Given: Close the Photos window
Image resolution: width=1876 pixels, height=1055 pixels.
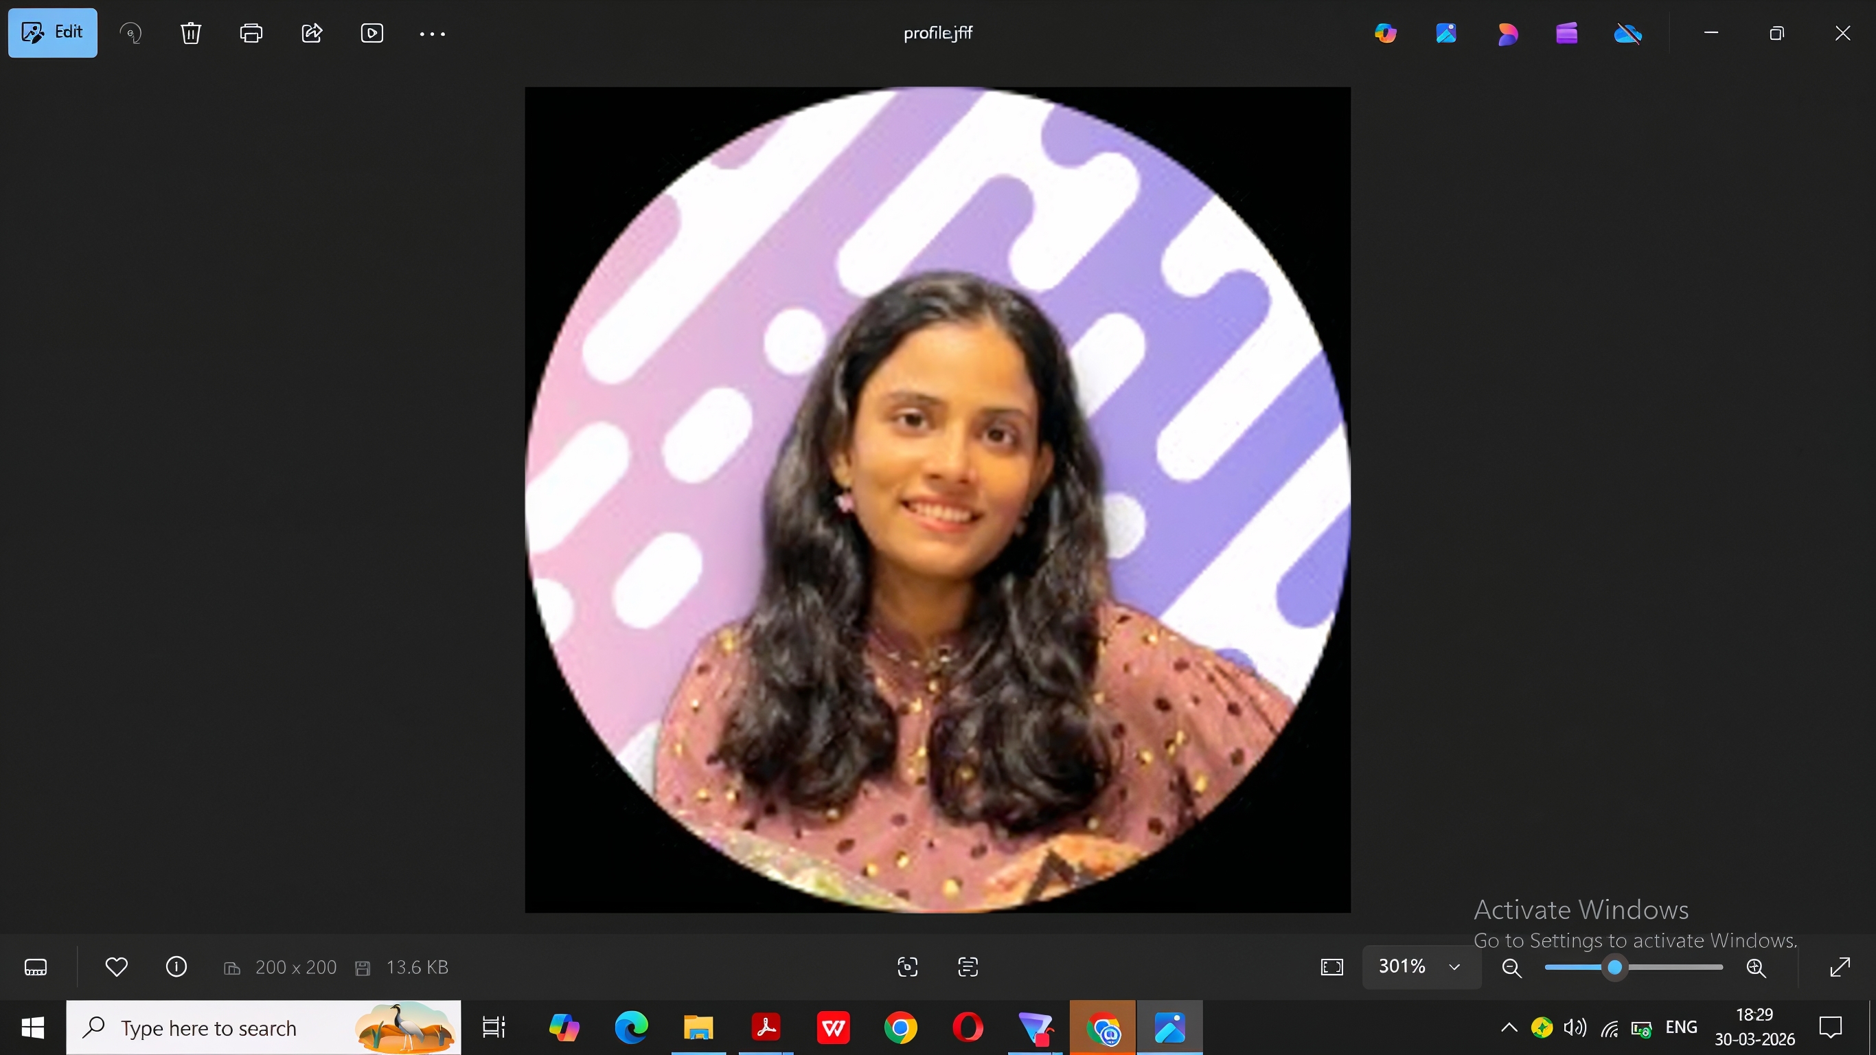Looking at the screenshot, I should [1842, 33].
